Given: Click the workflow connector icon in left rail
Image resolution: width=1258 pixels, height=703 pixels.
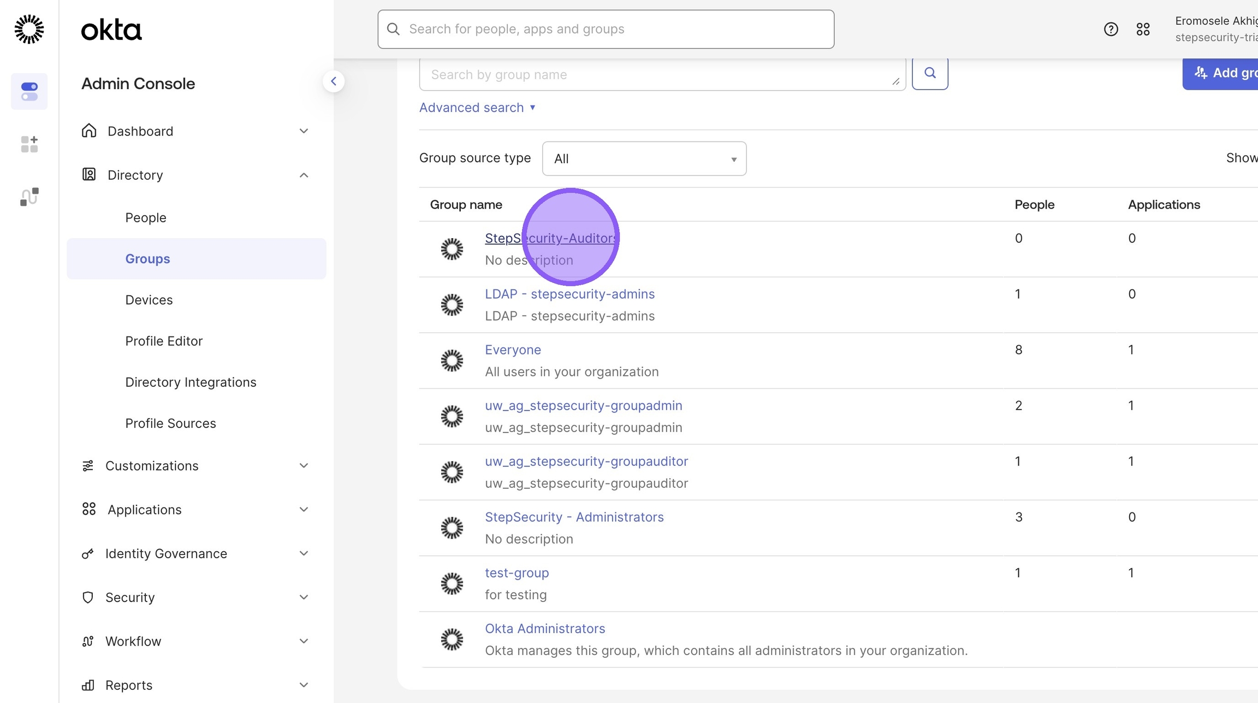Looking at the screenshot, I should click(x=29, y=197).
